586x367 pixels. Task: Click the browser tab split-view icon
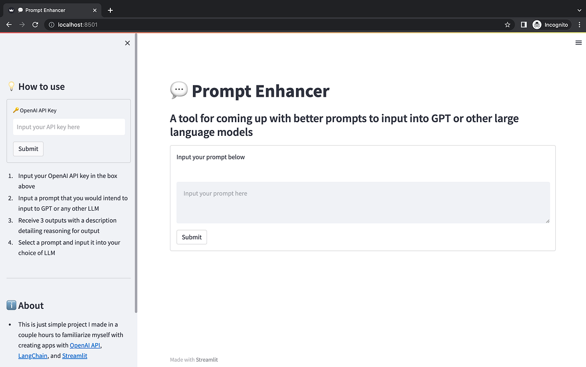coord(523,24)
